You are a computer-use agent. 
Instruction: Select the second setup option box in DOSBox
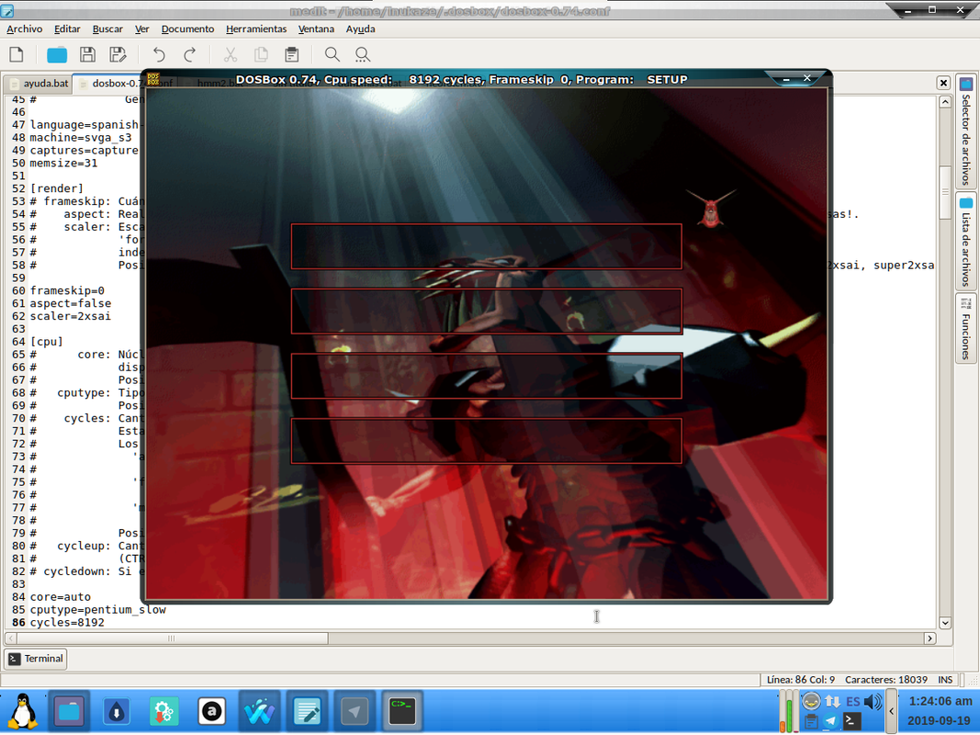(486, 311)
